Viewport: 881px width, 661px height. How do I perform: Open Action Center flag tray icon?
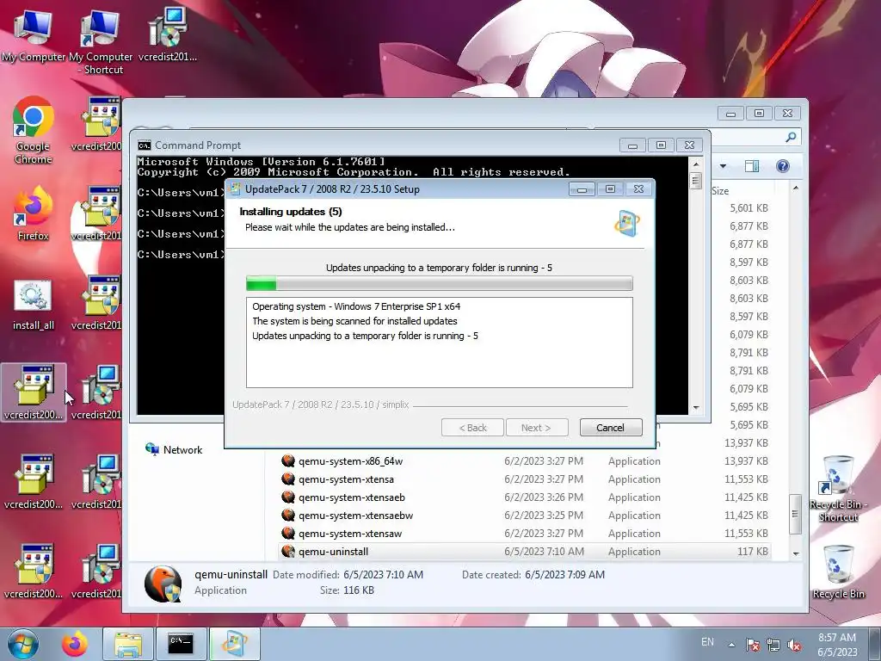pyautogui.click(x=752, y=646)
